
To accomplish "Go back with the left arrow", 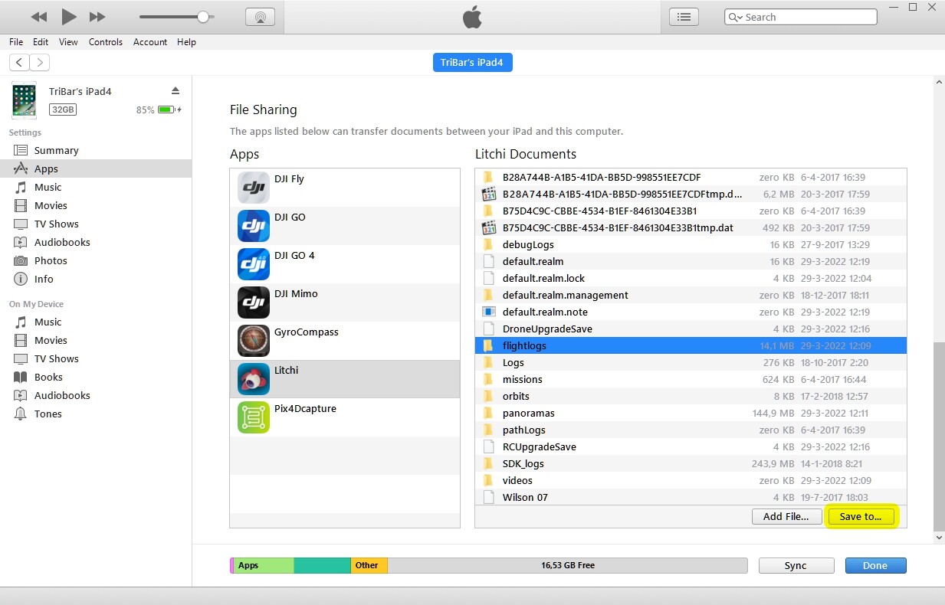I will [19, 63].
